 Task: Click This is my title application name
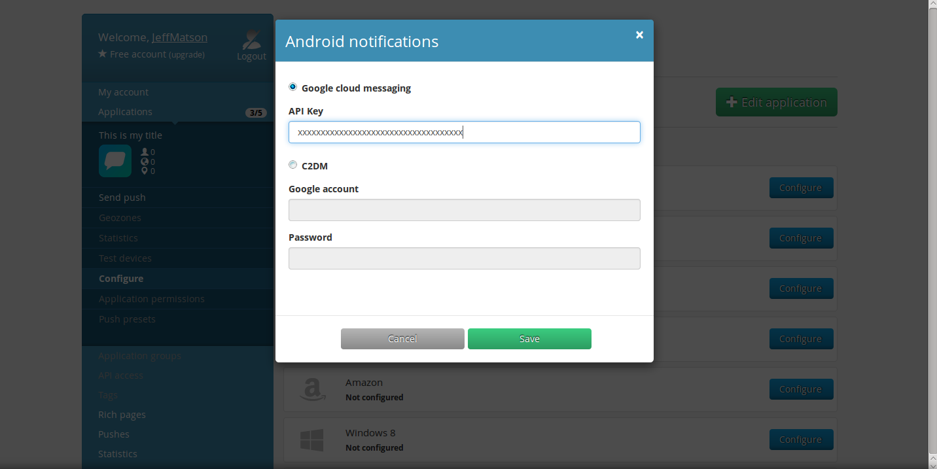(130, 135)
